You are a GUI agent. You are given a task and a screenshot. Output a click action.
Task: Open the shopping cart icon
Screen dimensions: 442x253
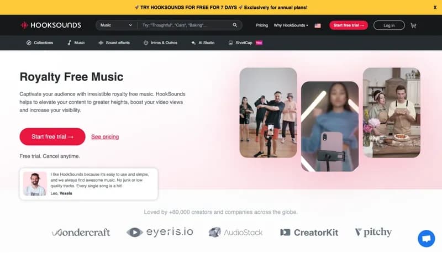[x=413, y=25]
